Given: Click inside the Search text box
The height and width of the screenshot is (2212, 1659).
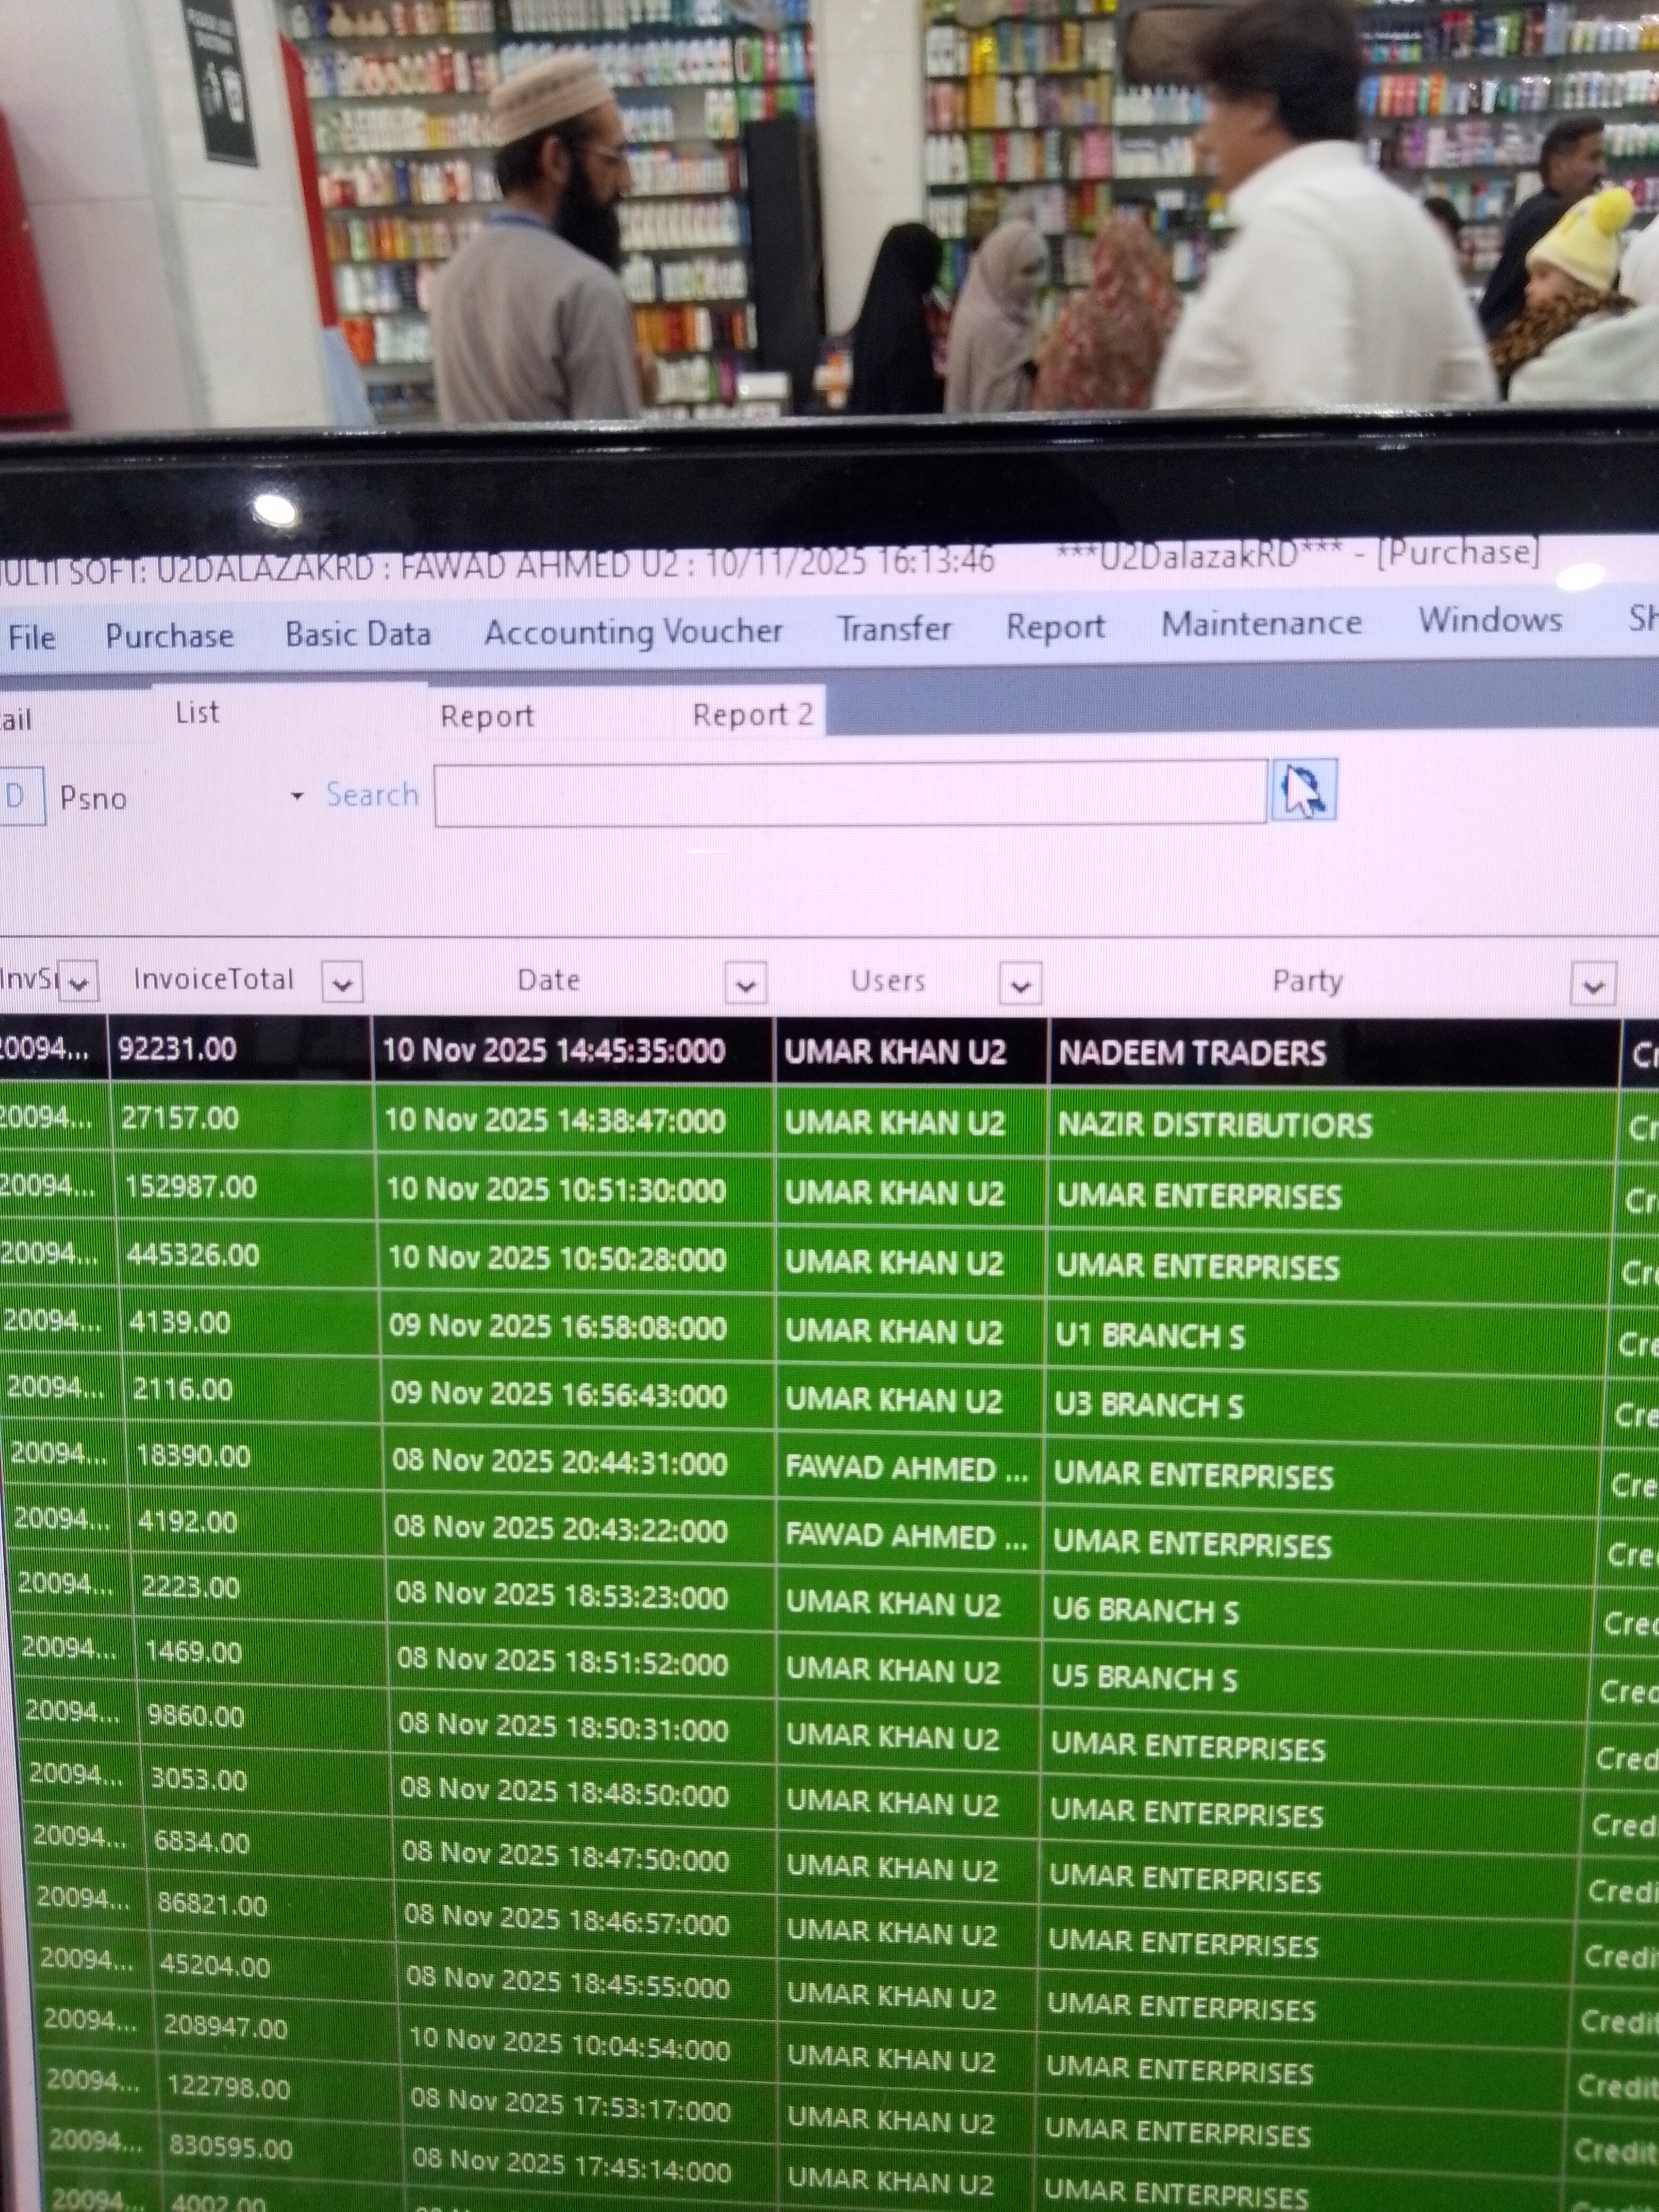Looking at the screenshot, I should point(850,793).
